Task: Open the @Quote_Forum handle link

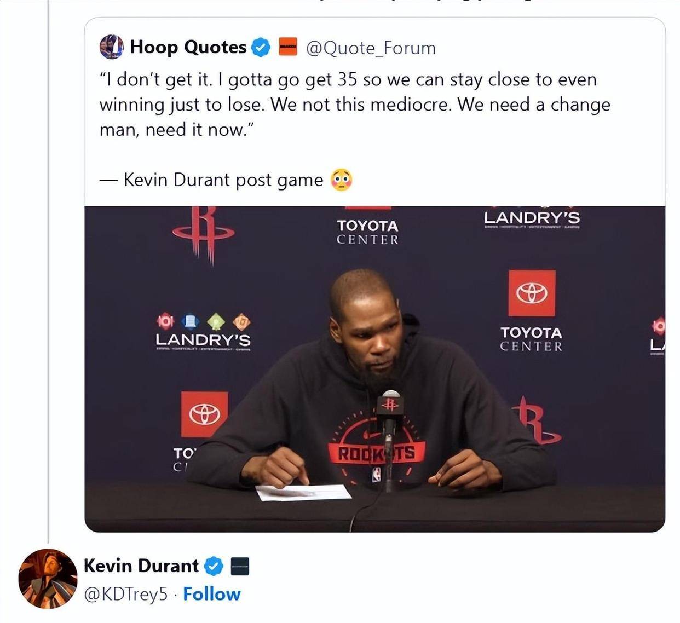Action: pos(371,48)
